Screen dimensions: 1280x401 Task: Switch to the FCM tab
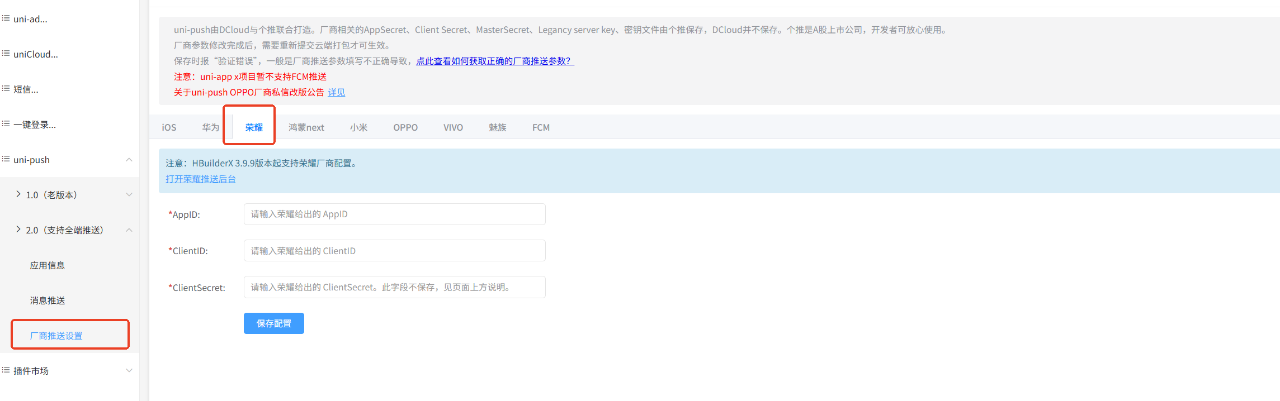[541, 127]
